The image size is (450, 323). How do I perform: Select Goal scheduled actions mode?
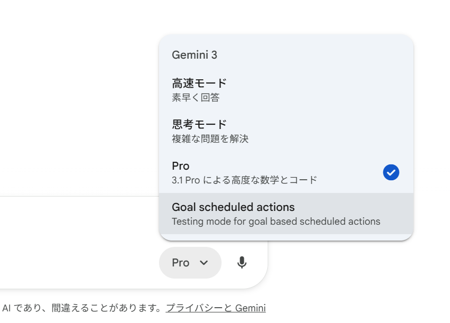pyautogui.click(x=286, y=214)
